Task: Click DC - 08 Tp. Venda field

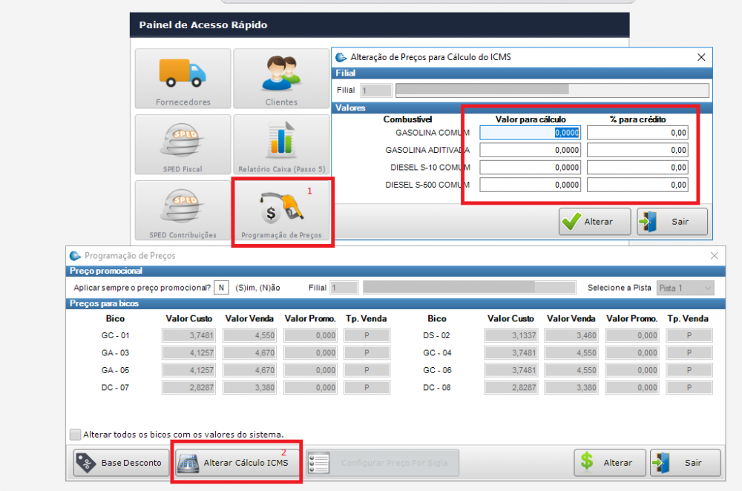Action: tap(689, 387)
